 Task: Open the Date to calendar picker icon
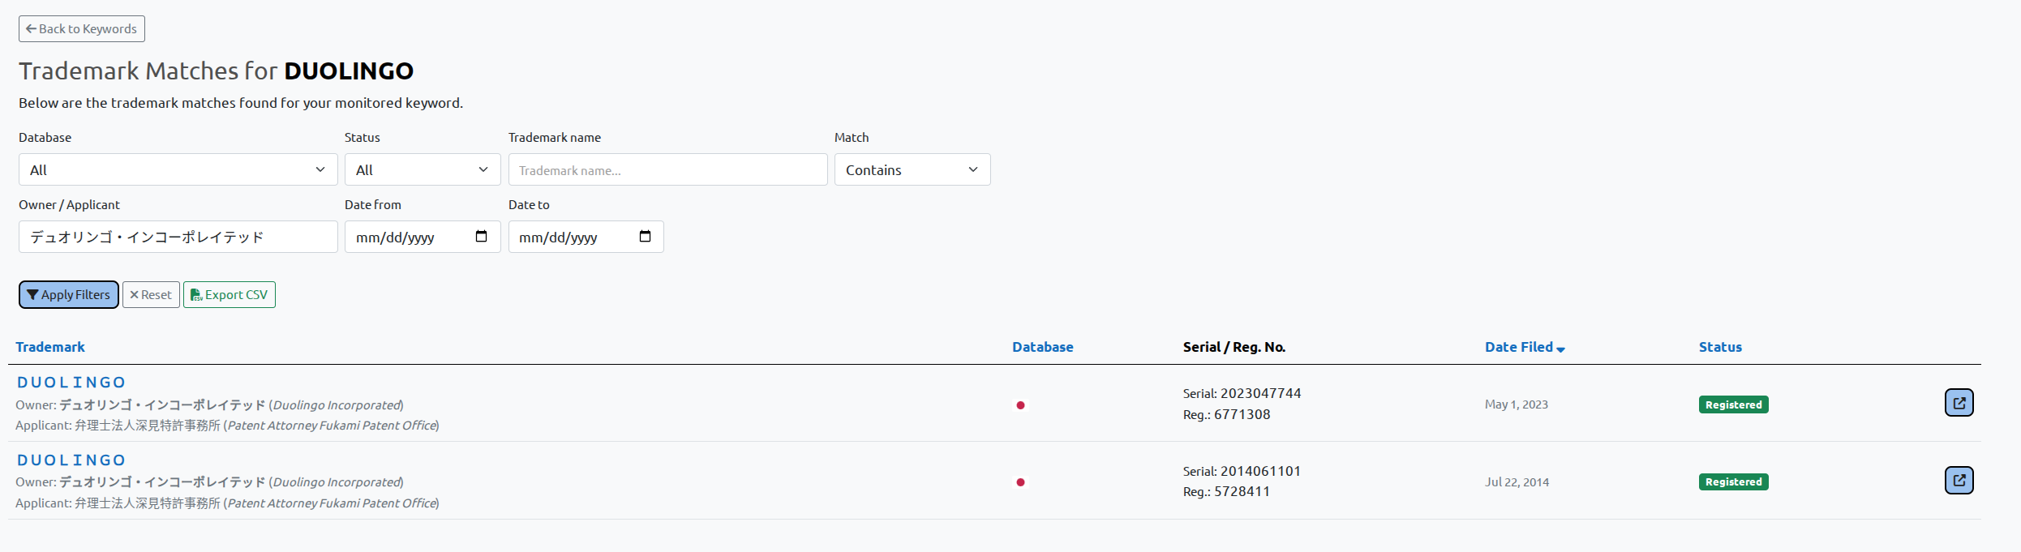click(x=645, y=237)
